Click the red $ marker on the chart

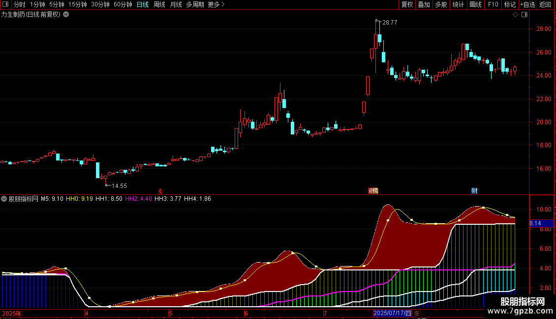click(160, 190)
